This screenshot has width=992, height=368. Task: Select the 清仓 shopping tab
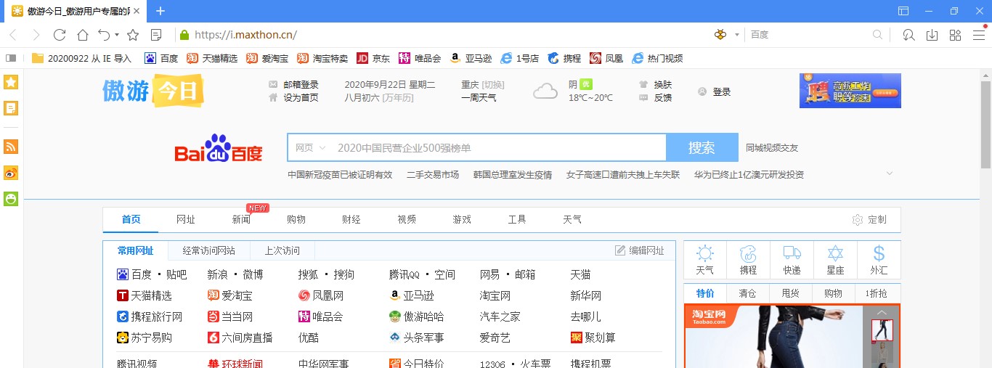pos(747,294)
